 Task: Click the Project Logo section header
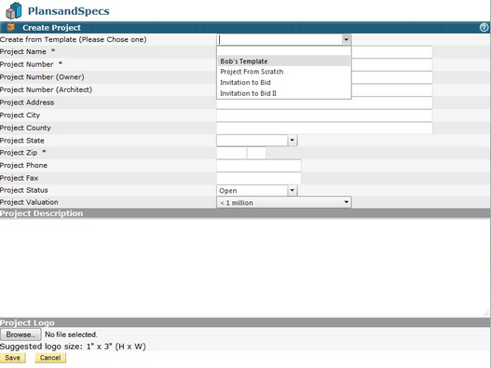coord(244,322)
